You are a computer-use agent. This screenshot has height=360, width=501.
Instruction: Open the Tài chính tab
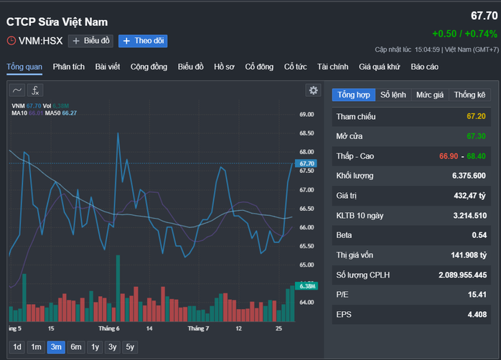332,67
